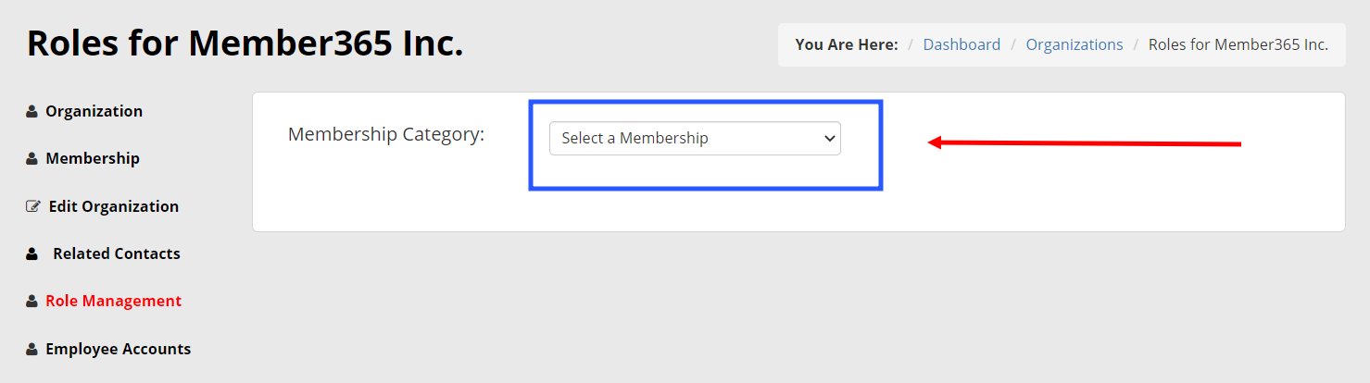The image size is (1370, 383).
Task: Open the Organization sidebar menu item
Action: pos(94,112)
